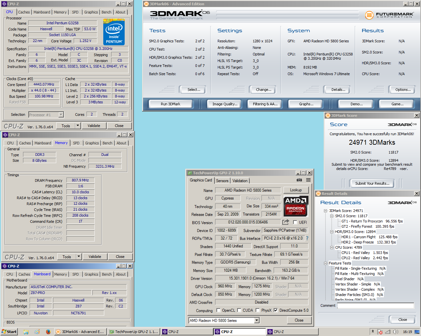Toggle the DirectCompute 5.0 checkbox
The height and width of the screenshot is (336, 421).
pos(276,310)
